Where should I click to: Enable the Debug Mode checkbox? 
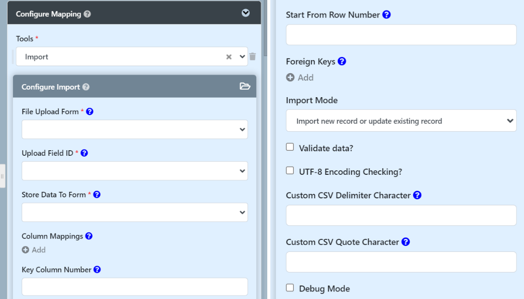click(x=290, y=288)
